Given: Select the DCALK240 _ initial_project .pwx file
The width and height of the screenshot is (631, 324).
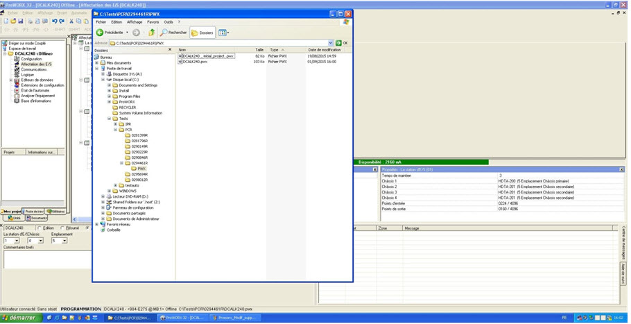Looking at the screenshot, I should coord(207,56).
